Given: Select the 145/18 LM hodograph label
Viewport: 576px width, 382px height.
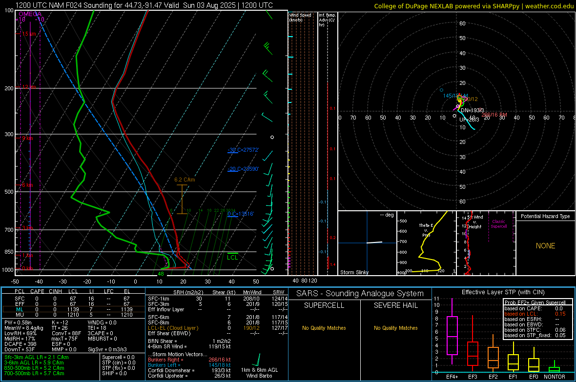Looking at the screenshot, I should click(x=455, y=96).
